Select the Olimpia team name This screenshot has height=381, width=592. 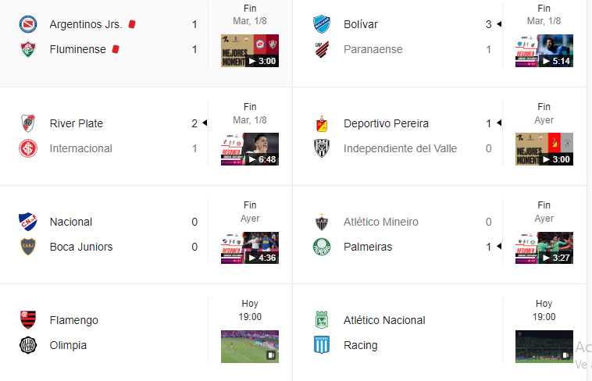tap(68, 346)
